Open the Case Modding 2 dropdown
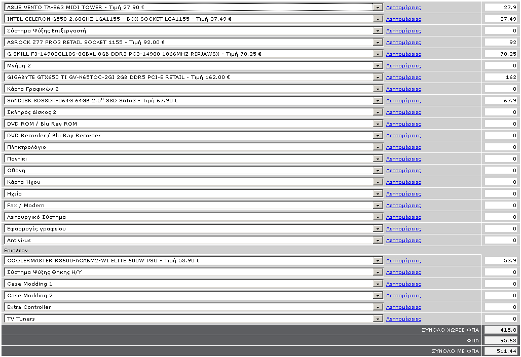The height and width of the screenshot is (357, 521). coord(194,295)
